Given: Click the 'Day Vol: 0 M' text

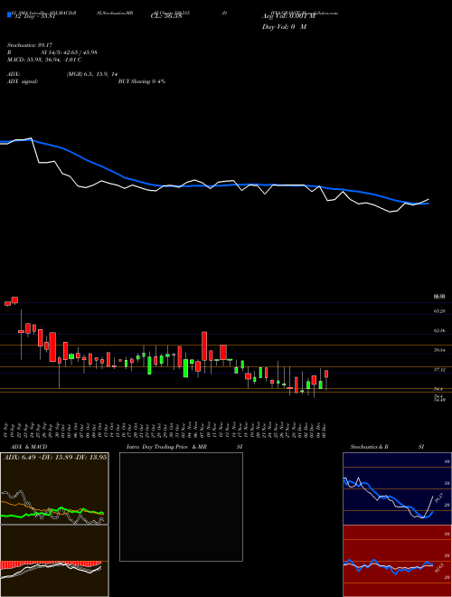Looking at the screenshot, I should pos(284,27).
